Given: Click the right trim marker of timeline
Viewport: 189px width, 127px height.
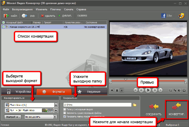Looking at the screenshot, I should 186,82.
